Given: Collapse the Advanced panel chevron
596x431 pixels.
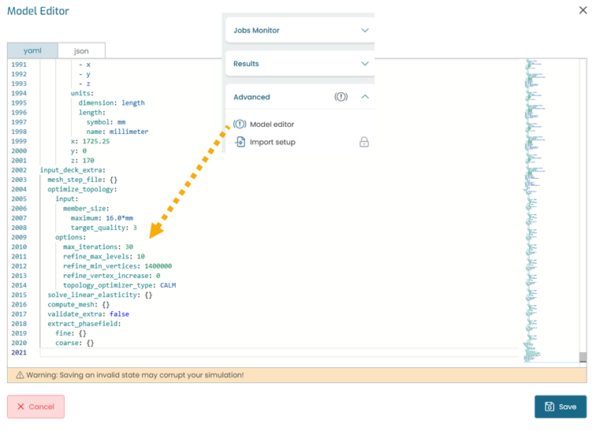Looking at the screenshot, I should tap(365, 97).
